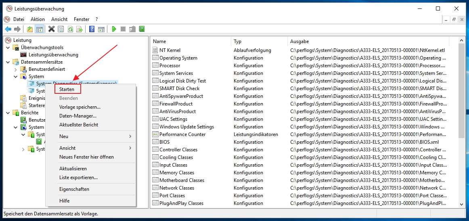Click the green report book toolbar icon
The height and width of the screenshot is (221, 469).
(142, 29)
